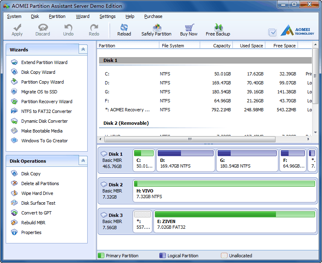
Task: Run Migrate OS to SSD wizard
Action: 39,92
